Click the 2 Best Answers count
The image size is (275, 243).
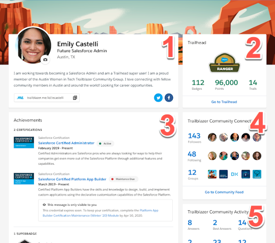pos(215,223)
